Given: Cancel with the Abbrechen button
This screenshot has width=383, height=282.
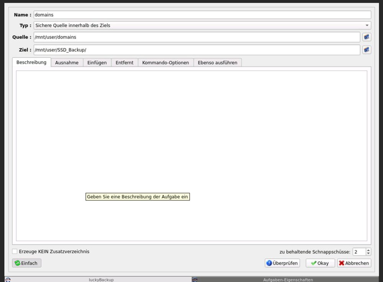Looking at the screenshot, I should click(354, 263).
